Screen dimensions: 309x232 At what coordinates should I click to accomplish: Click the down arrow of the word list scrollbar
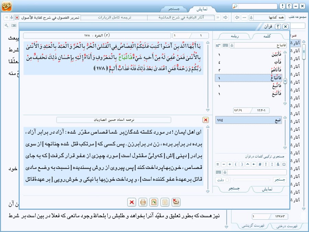coord(285,104)
